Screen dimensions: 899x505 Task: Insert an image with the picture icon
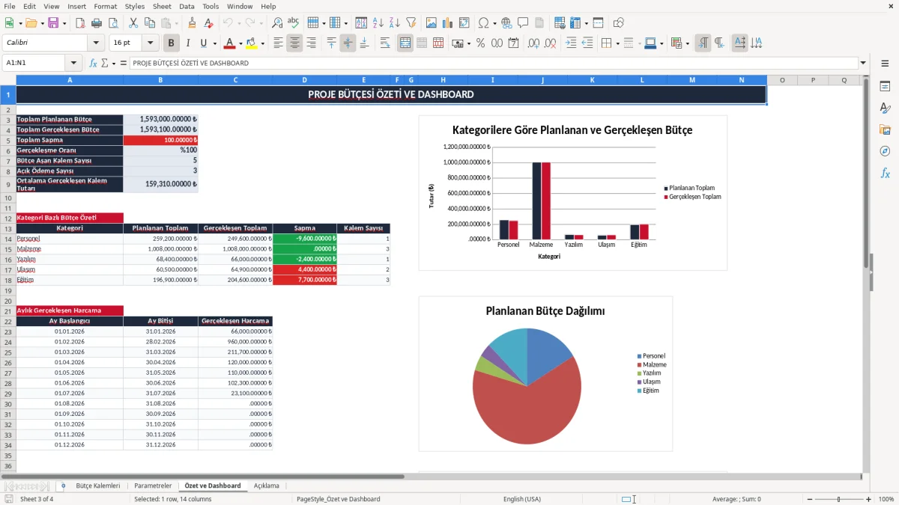click(x=432, y=23)
